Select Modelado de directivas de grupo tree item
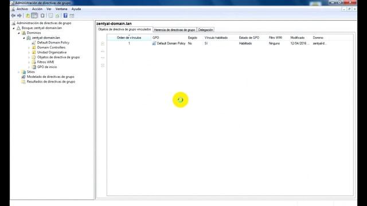 (50, 77)
